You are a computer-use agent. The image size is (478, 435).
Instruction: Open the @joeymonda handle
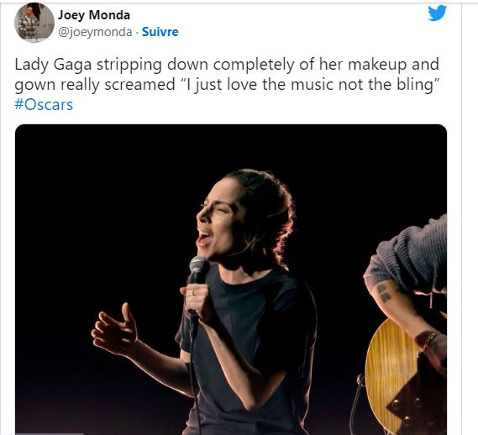coord(95,32)
